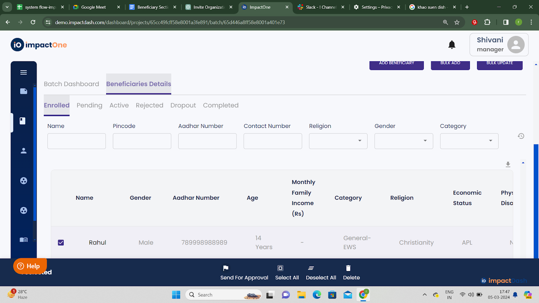Go back to the previous page
539x303 pixels.
pyautogui.click(x=8, y=22)
